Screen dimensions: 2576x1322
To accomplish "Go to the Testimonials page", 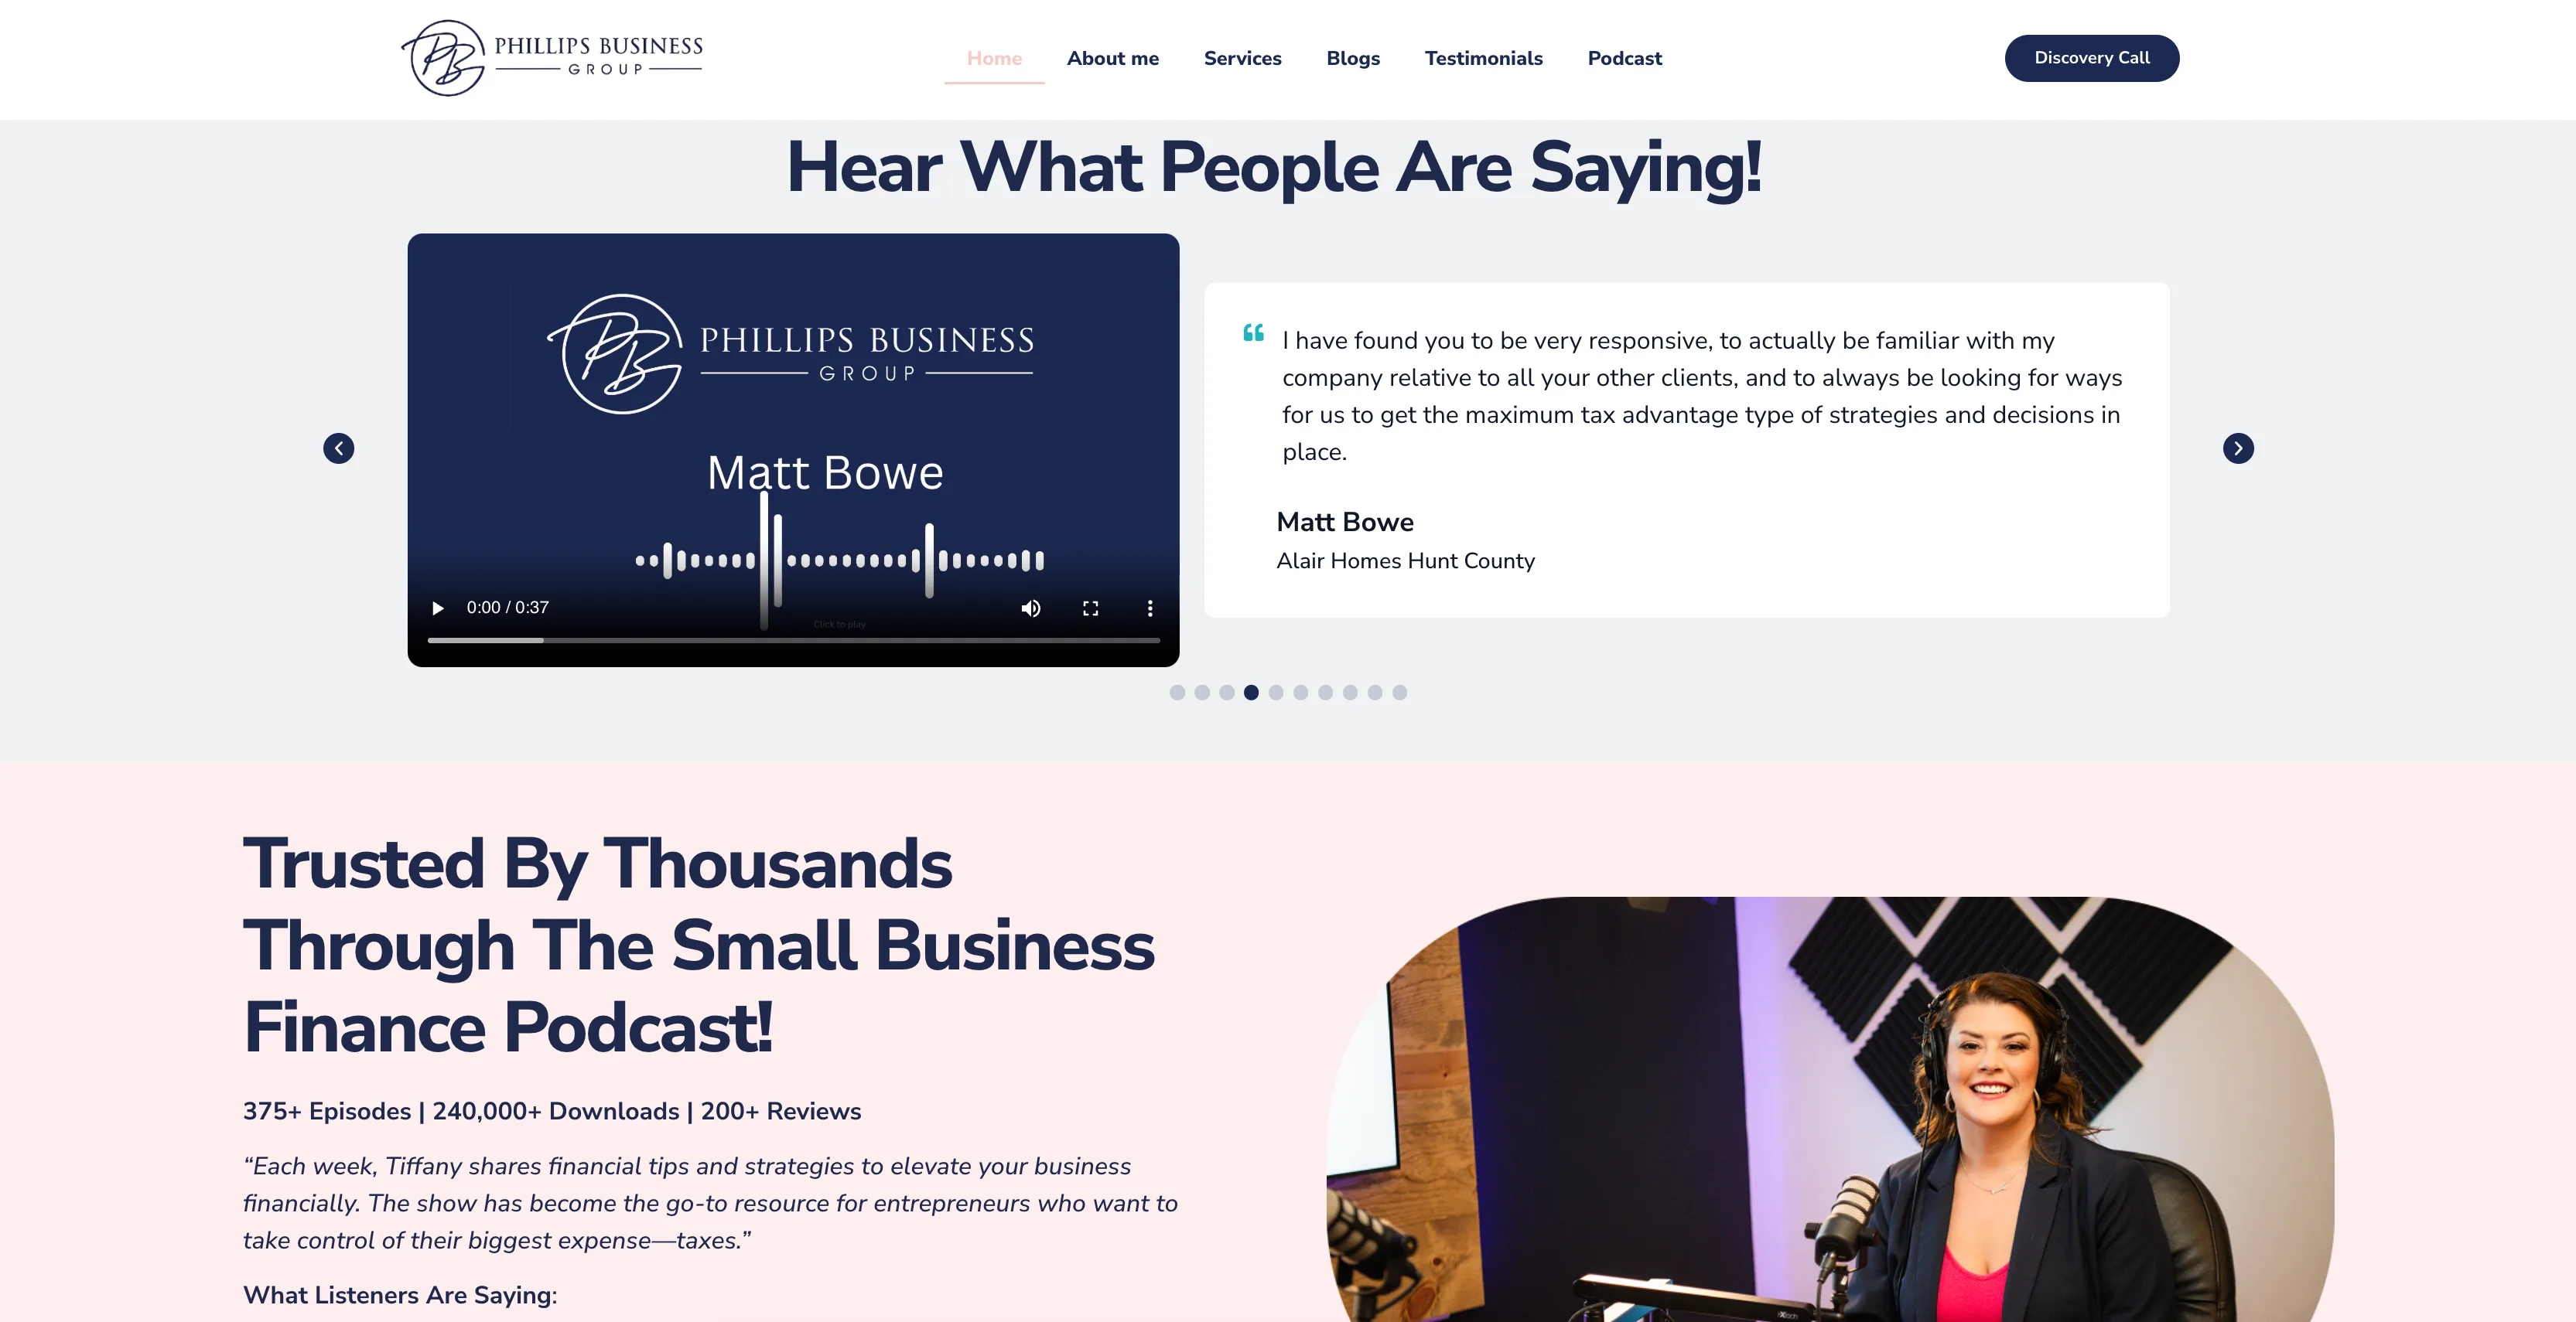I will click(1484, 58).
